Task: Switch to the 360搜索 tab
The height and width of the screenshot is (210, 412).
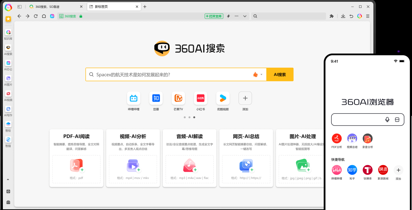Action: 56,6
